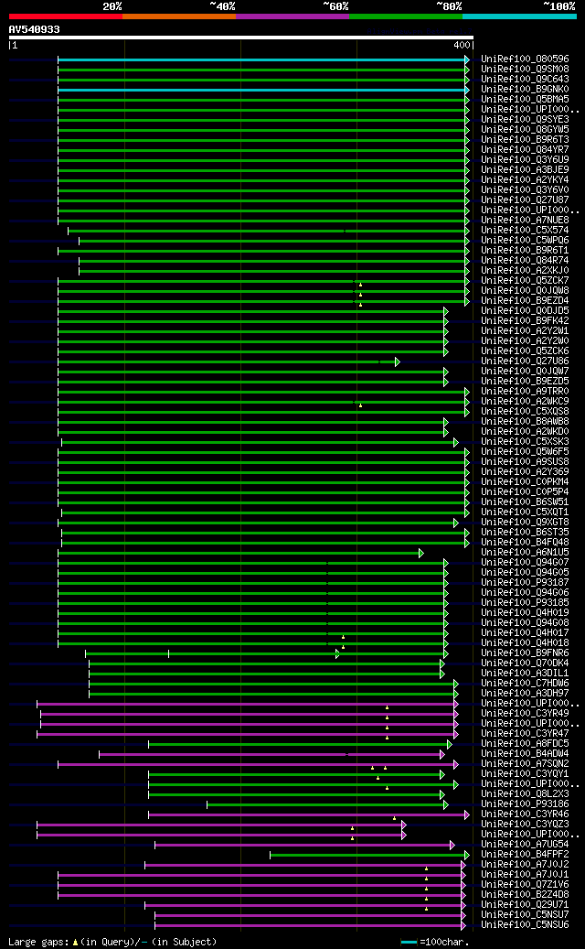Select the UniRef100_A9TRR0 hit label
Viewport: 585px width, 949px height.
pyautogui.click(x=525, y=392)
